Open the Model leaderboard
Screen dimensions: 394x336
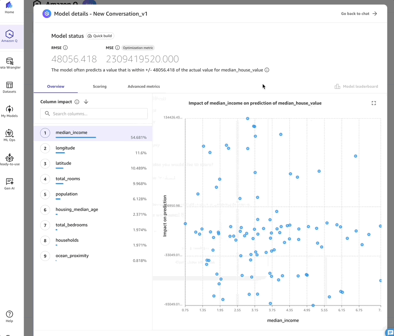click(x=356, y=86)
